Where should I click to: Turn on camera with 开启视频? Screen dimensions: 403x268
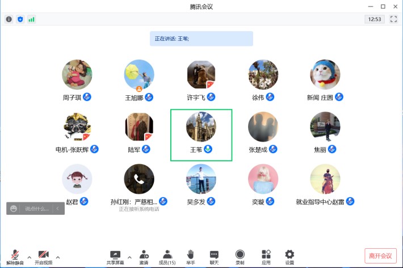[43, 257]
